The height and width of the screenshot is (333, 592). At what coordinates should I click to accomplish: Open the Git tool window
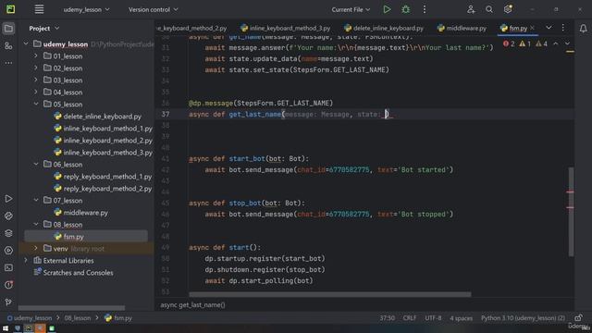point(8,302)
